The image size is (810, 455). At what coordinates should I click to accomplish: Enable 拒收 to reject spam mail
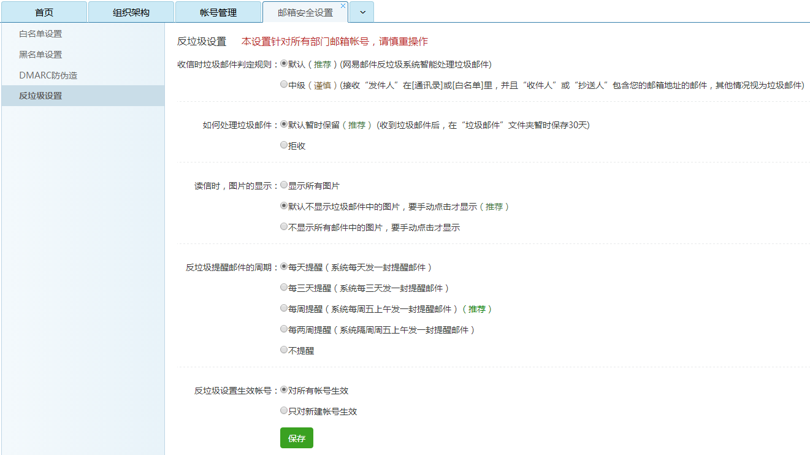click(283, 145)
